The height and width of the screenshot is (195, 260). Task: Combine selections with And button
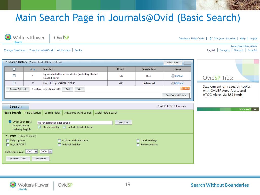click(x=68, y=89)
